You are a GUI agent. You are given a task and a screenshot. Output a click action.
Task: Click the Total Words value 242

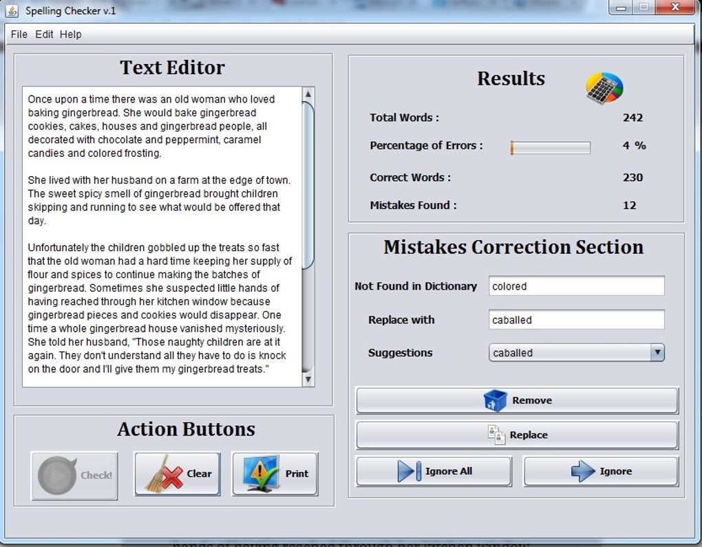[x=632, y=118]
